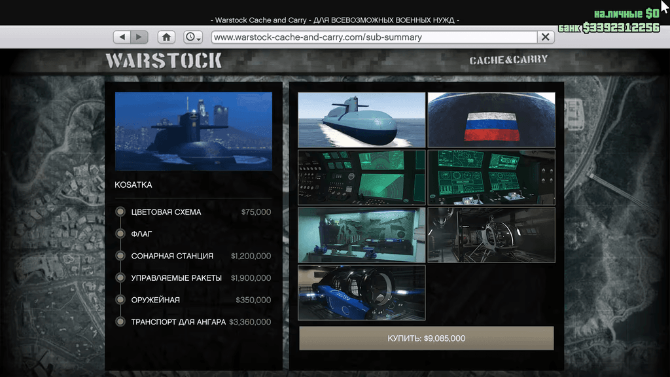This screenshot has height=377, width=670.
Task: Click the Cache&Carry logo text
Action: click(508, 60)
